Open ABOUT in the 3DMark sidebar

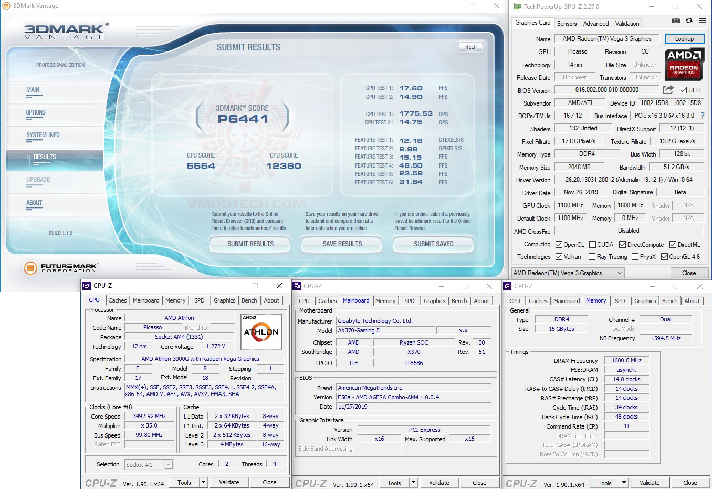click(34, 203)
